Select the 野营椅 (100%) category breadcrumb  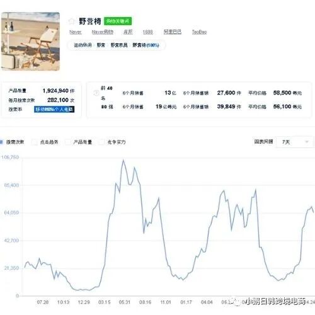tap(146, 45)
